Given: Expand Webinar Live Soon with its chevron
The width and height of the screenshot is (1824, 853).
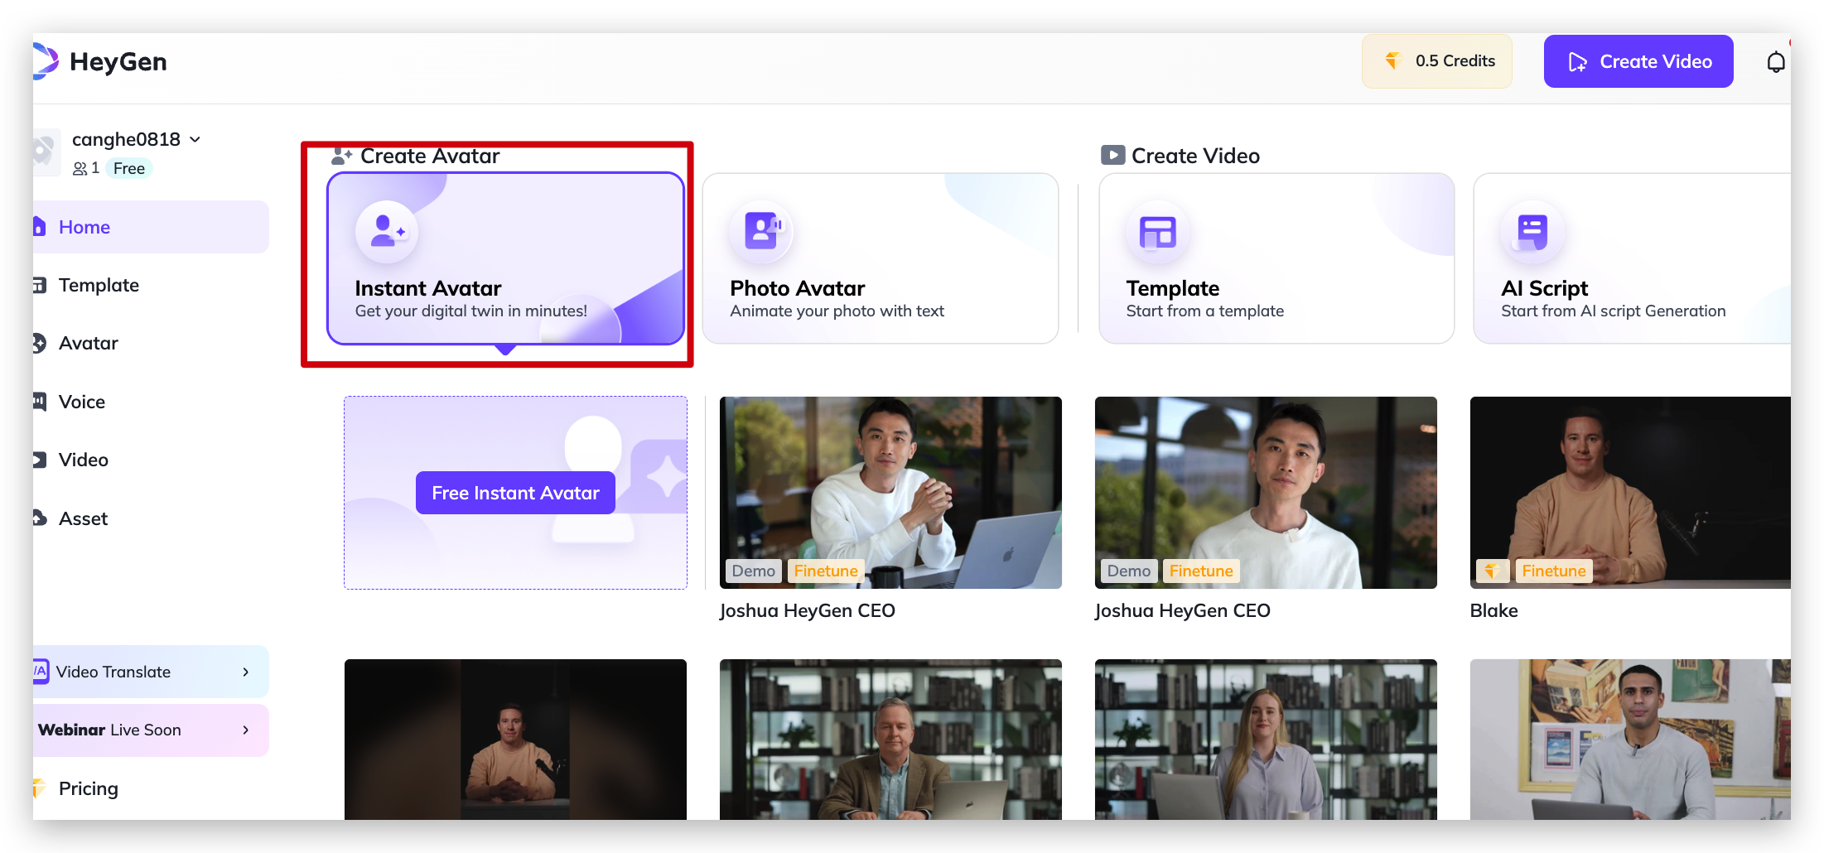Looking at the screenshot, I should pos(246,730).
